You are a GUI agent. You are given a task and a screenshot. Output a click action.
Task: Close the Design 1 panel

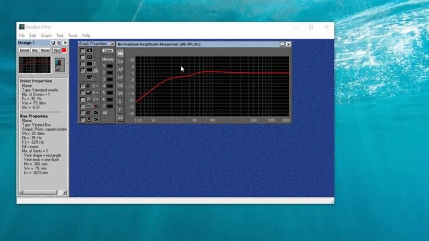click(65, 43)
